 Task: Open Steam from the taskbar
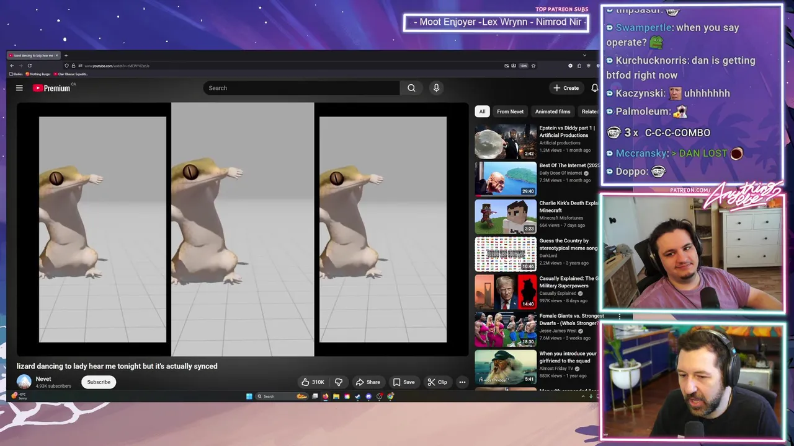click(358, 396)
